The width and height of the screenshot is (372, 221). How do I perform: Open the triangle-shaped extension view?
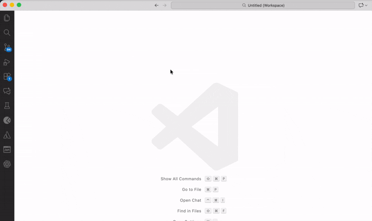pos(7,135)
